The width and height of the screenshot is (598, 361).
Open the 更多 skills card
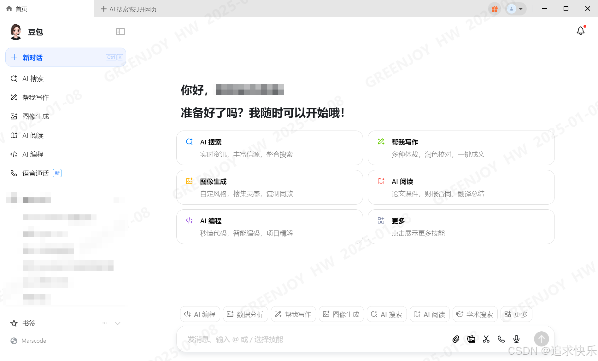(461, 227)
